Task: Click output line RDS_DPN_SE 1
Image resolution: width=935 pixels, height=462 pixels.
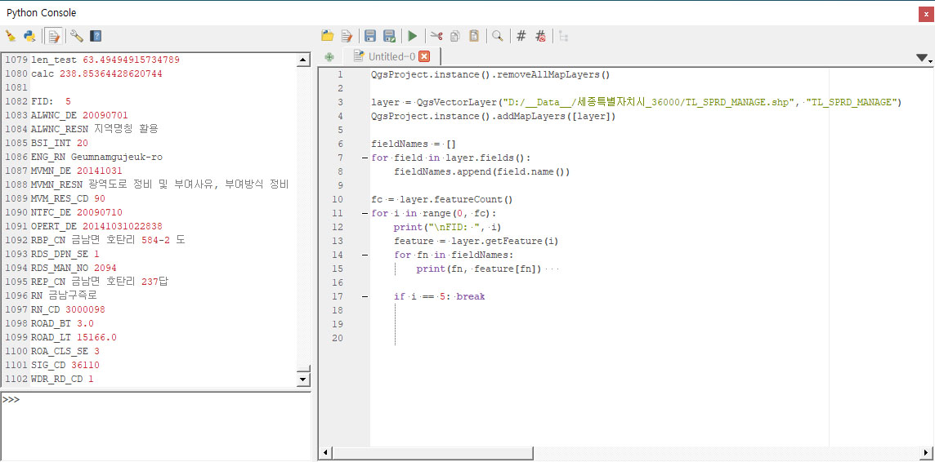Action: click(x=65, y=254)
